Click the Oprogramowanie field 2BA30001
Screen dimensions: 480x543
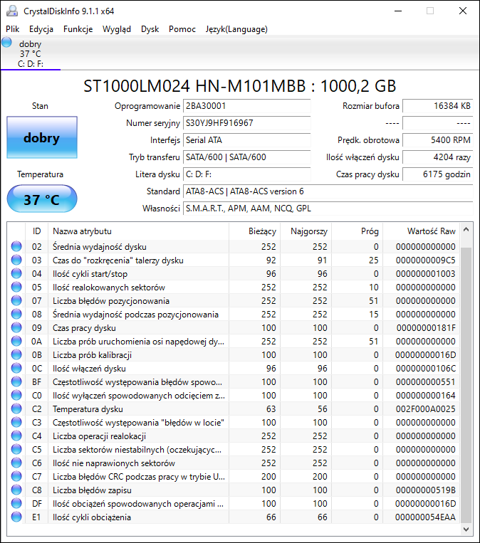click(246, 106)
